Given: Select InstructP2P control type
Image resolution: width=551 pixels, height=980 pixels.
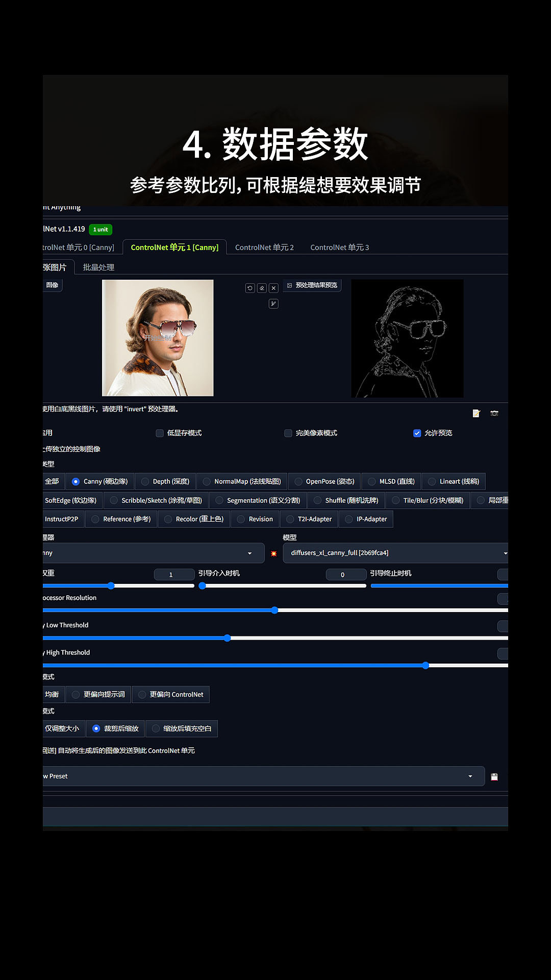Looking at the screenshot, I should 63,519.
